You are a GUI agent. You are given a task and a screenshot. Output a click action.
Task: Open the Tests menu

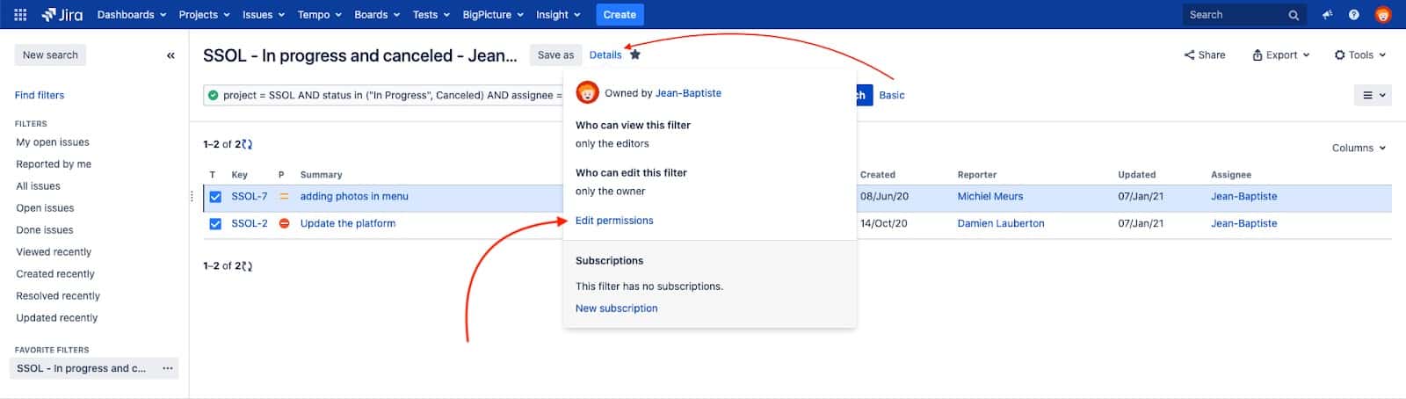pos(431,15)
